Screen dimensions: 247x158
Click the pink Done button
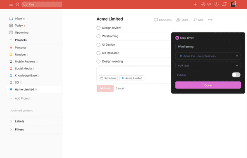208,85
